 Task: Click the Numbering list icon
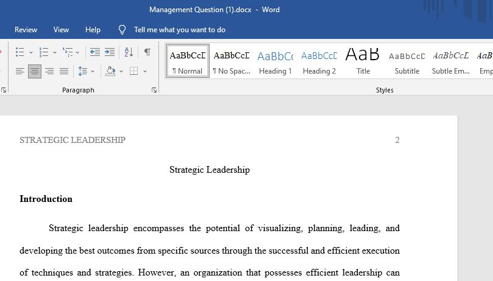click(x=44, y=52)
